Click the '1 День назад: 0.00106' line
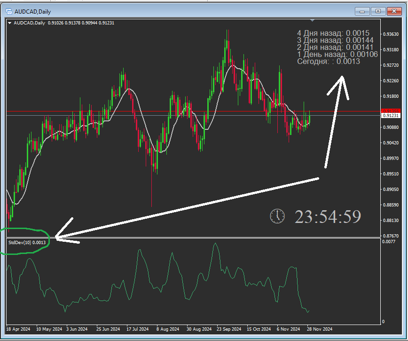The height and width of the screenshot is (341, 408). point(337,54)
